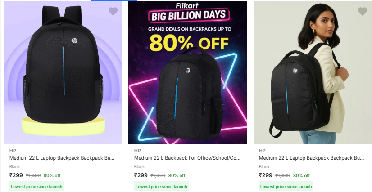Click the '80% off' label on the first product
The width and height of the screenshot is (372, 192).
pos(52,176)
